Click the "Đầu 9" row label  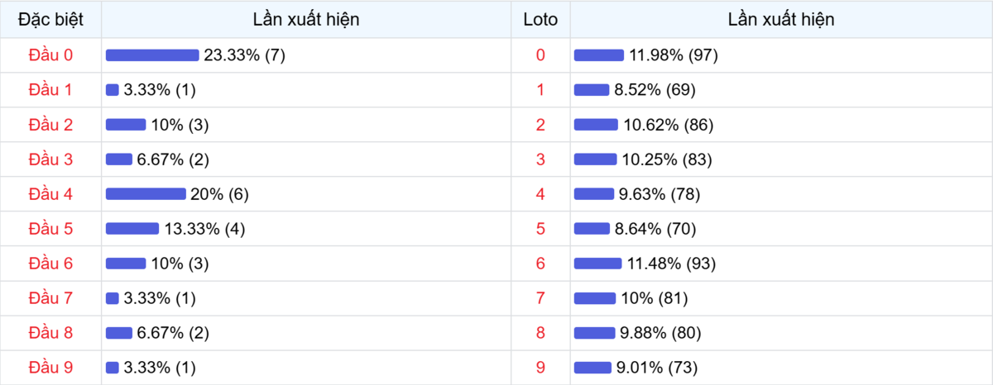click(x=50, y=367)
